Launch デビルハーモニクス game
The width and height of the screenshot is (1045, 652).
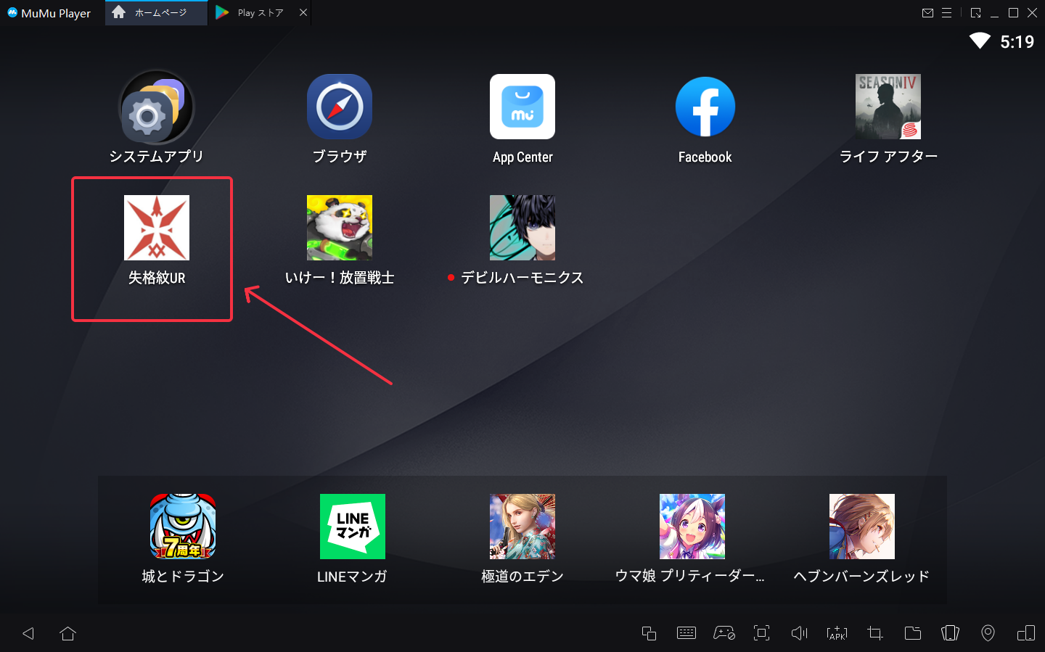pos(522,228)
